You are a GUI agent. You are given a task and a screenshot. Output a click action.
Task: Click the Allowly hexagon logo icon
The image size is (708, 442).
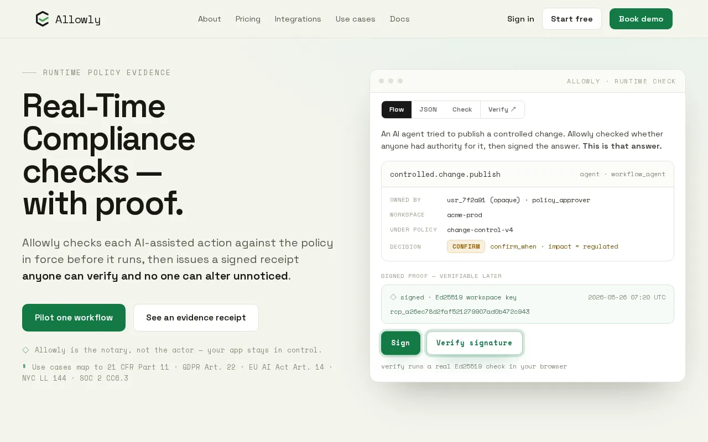pyautogui.click(x=42, y=19)
